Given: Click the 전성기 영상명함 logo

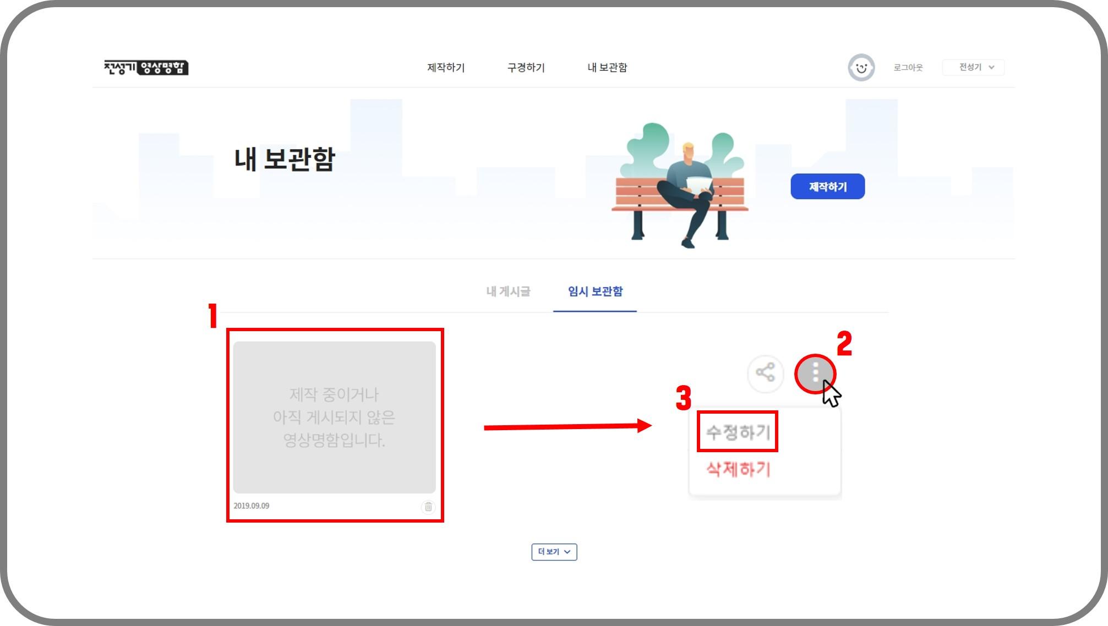Looking at the screenshot, I should click(146, 68).
